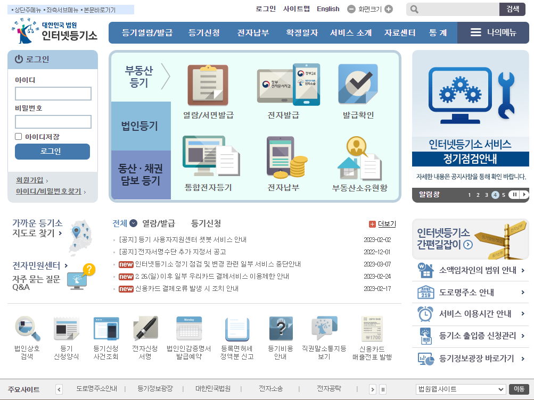Open the 통합전자등기 monitor icon
Image resolution: width=534 pixels, height=400 pixels.
coord(211,156)
